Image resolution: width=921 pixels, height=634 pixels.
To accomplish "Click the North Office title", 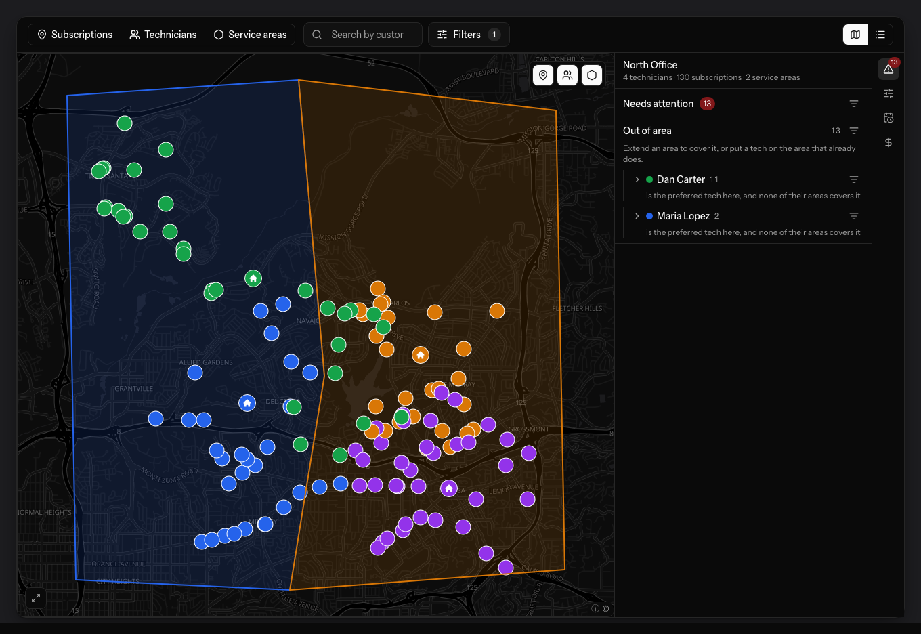I will (x=650, y=65).
